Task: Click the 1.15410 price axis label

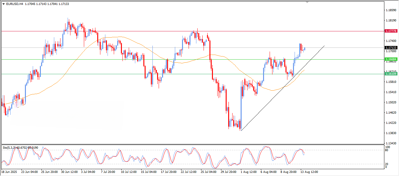Action: pos(391,92)
